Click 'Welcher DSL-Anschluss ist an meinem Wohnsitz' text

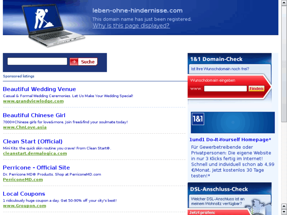(x=218, y=201)
